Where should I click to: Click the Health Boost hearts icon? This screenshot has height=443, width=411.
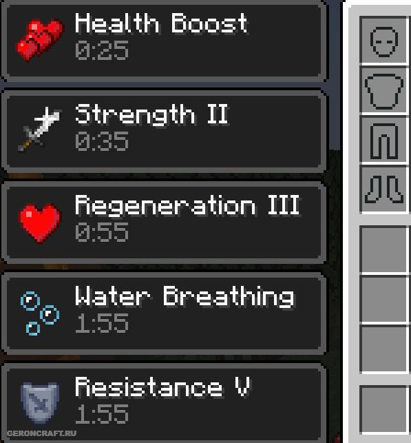point(40,39)
